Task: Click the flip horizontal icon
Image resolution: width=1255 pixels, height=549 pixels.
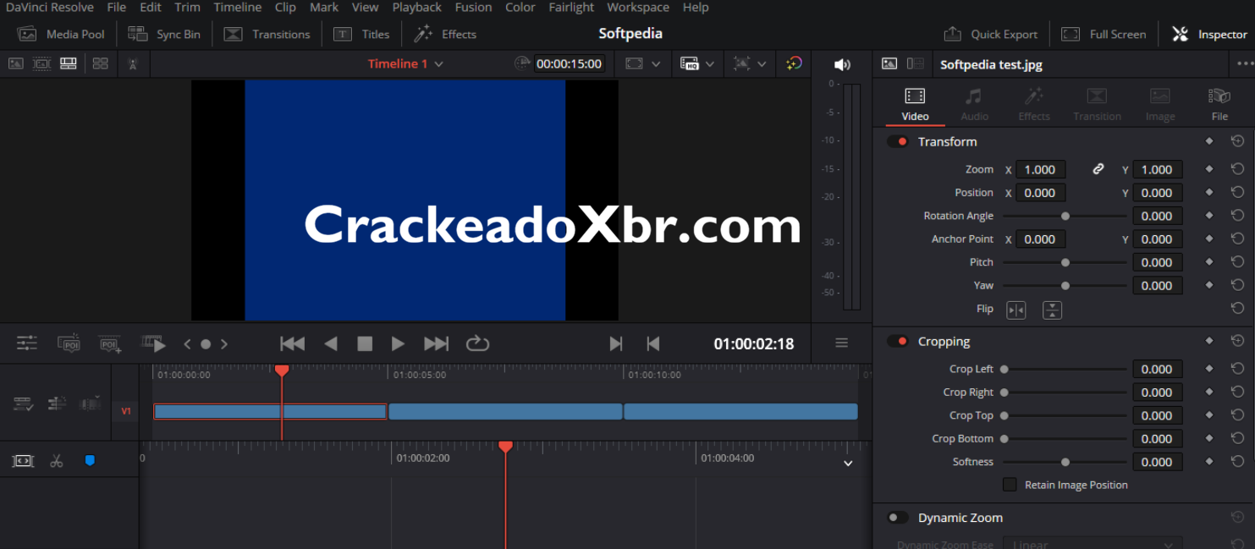Action: click(x=1016, y=310)
